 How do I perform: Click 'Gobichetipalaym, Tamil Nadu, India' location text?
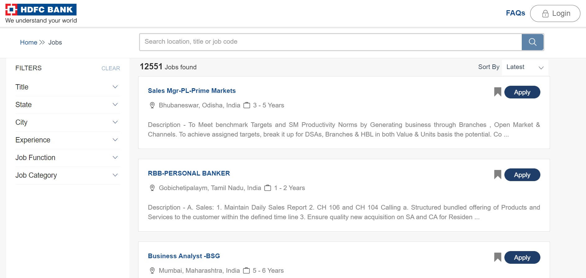tap(210, 188)
